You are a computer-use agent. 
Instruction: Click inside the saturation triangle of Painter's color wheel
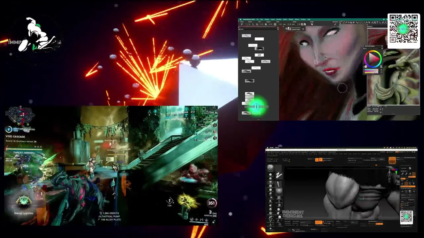click(x=373, y=59)
